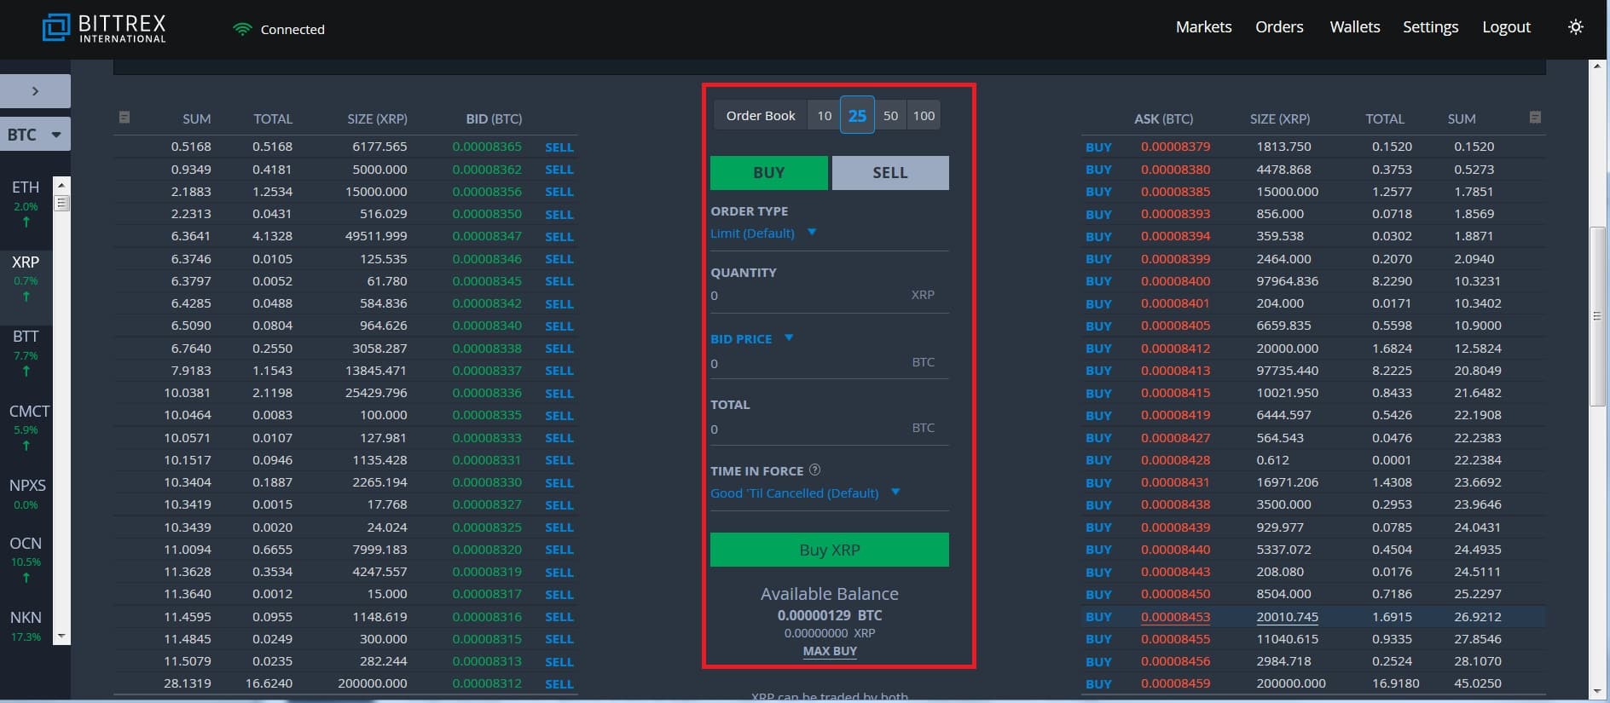Open bid table options menu icon

pyautogui.click(x=125, y=118)
